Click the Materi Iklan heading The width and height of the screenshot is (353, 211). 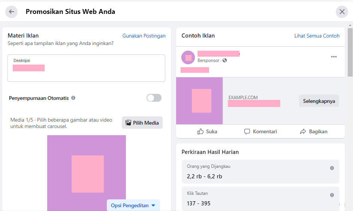pos(23,36)
